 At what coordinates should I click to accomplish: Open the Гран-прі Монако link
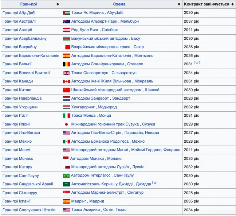tap(18, 159)
